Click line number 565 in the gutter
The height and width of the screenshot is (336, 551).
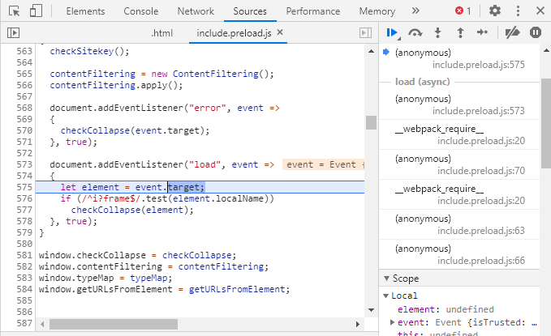[x=24, y=74]
